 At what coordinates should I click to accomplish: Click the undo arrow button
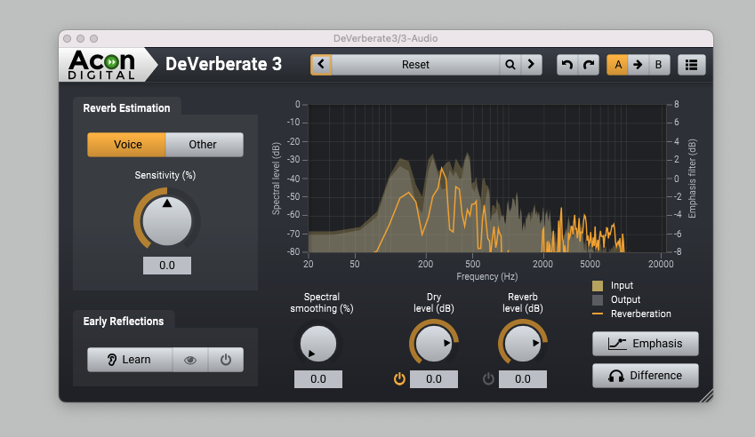(x=567, y=65)
